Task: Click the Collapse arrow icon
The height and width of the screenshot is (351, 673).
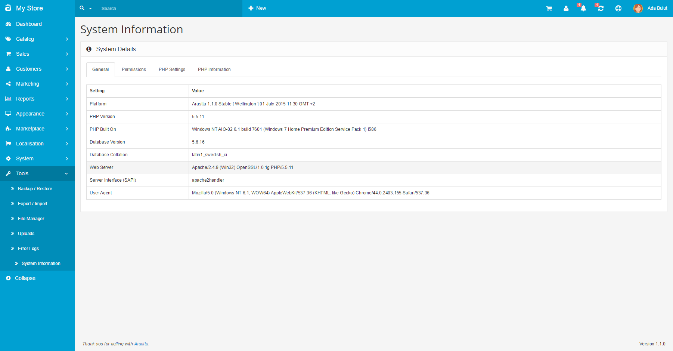Action: click(8, 278)
